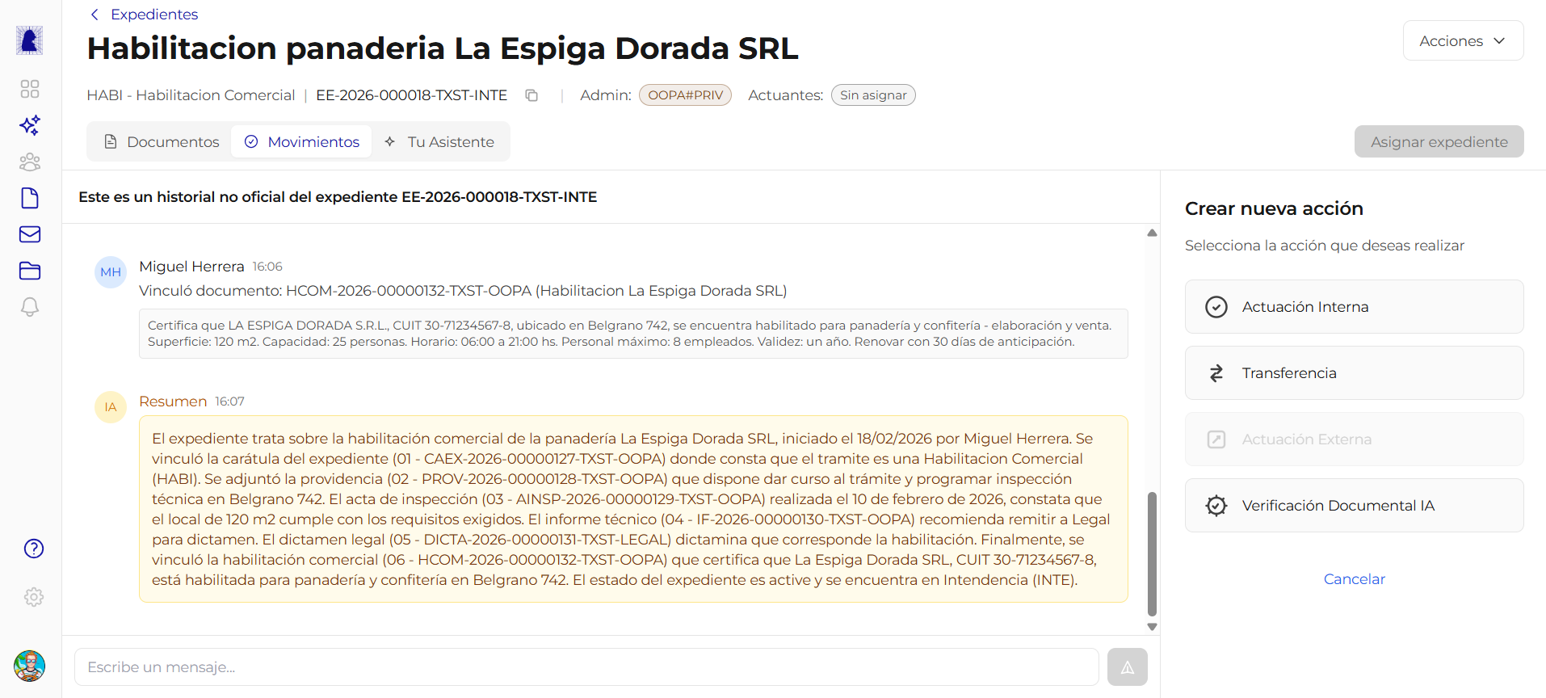The image size is (1546, 698).
Task: Open the users group icon in sidebar
Action: click(30, 162)
